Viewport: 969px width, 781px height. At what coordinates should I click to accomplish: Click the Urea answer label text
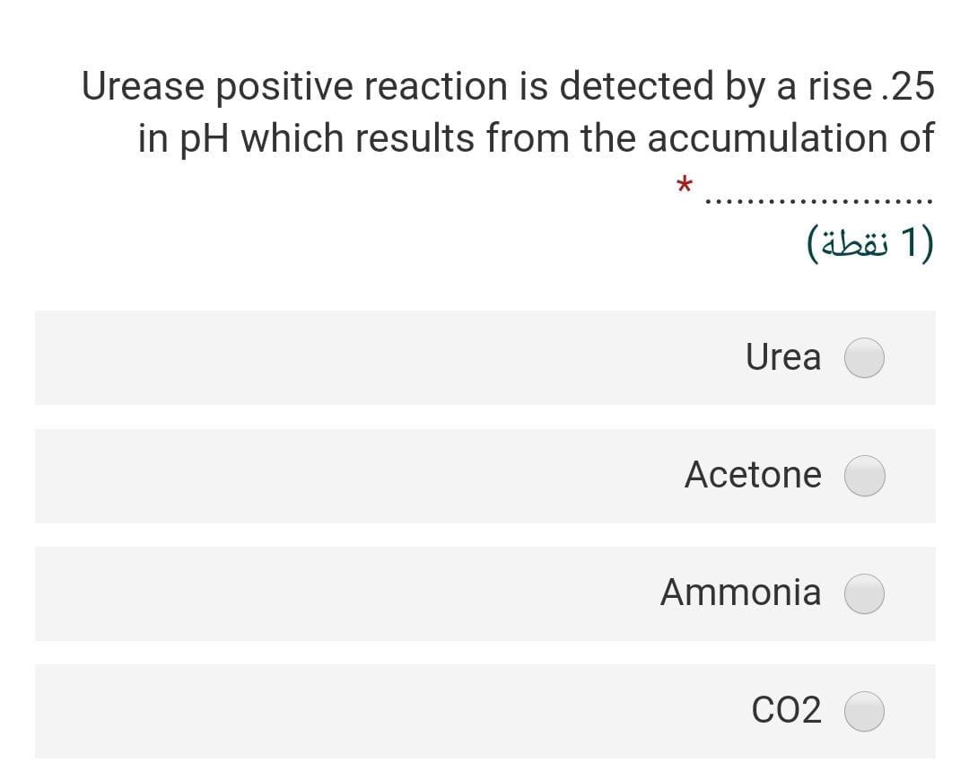coord(782,357)
